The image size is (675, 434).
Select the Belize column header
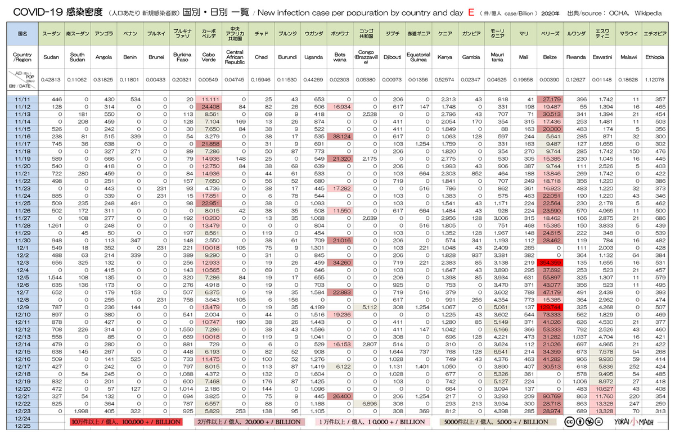(x=550, y=57)
